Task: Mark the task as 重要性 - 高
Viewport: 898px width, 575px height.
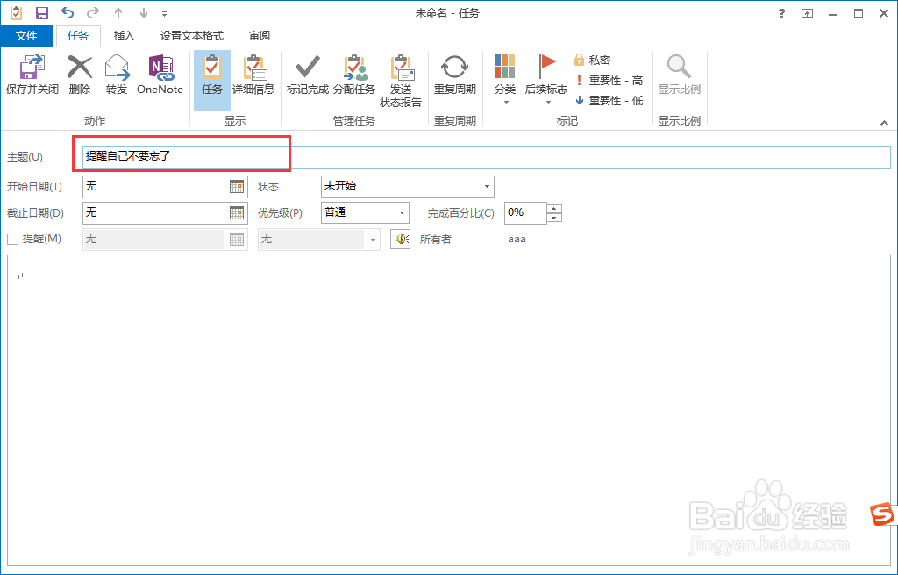Action: [x=609, y=81]
